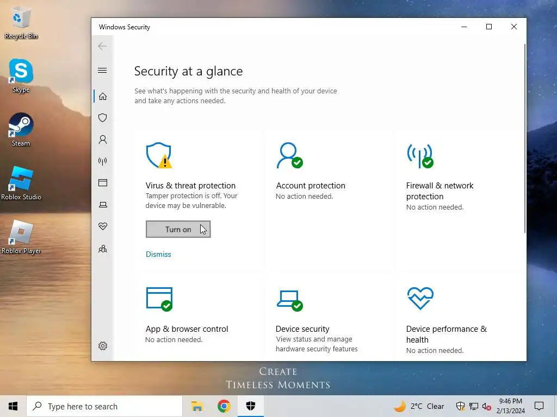Screen dimensions: 557x417
Task: Open Account protection person icon in sidebar
Action: point(103,140)
